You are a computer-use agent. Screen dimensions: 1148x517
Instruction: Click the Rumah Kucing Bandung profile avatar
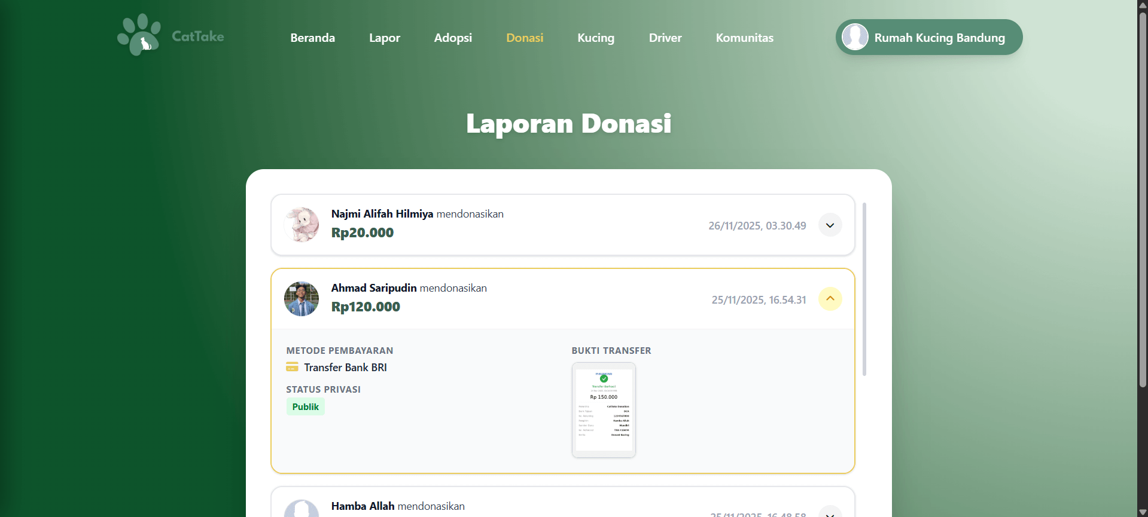855,37
